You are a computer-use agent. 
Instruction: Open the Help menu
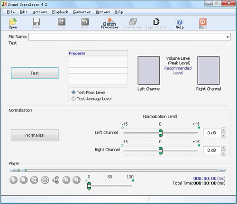(119, 12)
